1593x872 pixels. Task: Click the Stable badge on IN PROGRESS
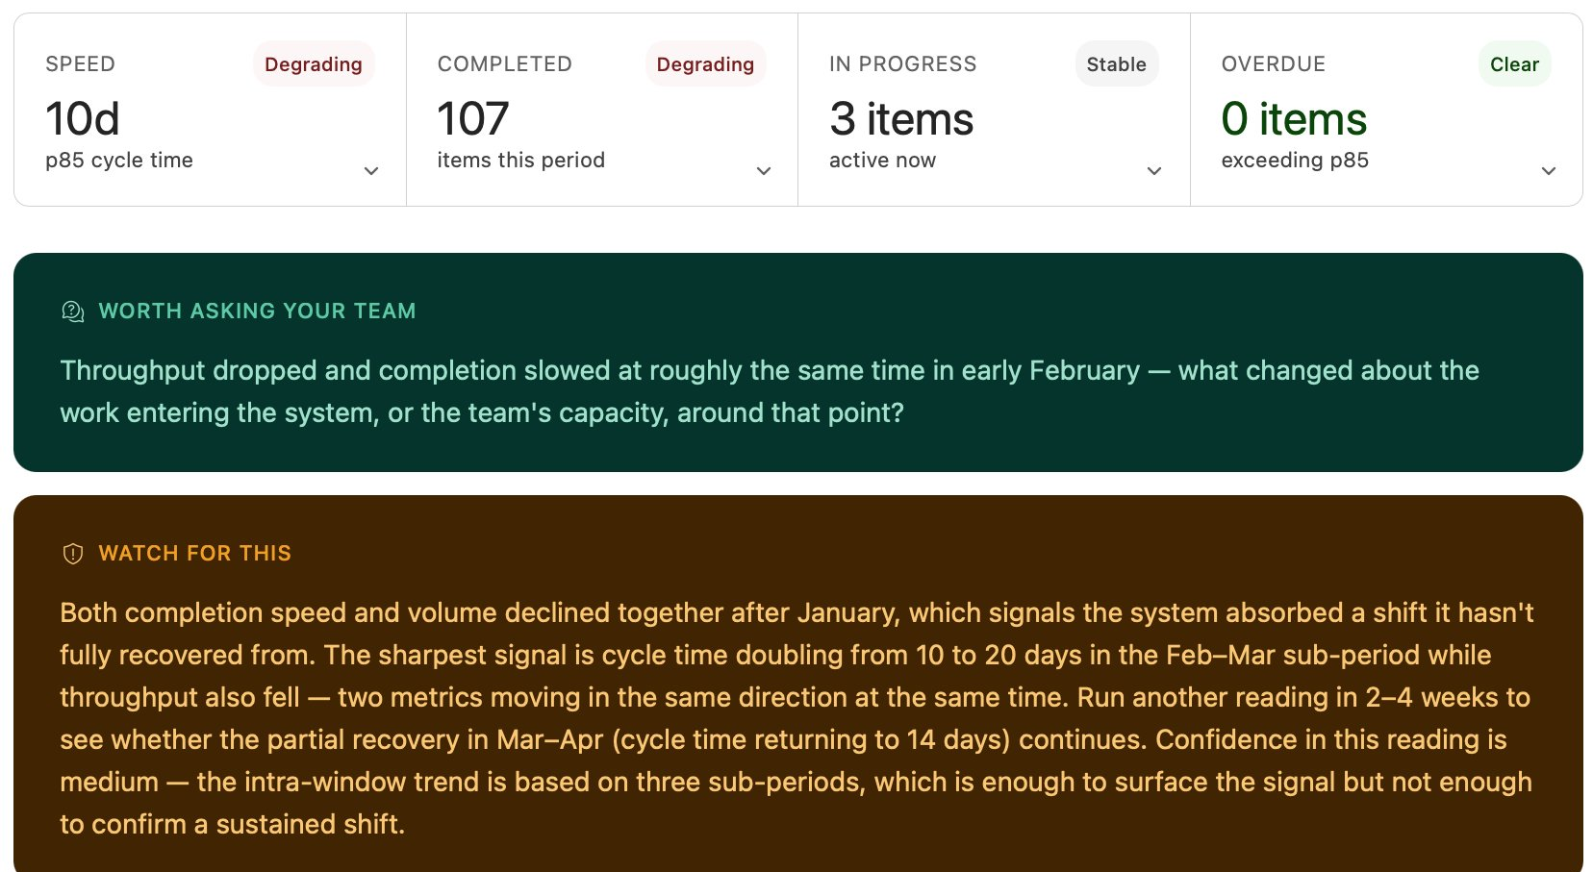1117,64
